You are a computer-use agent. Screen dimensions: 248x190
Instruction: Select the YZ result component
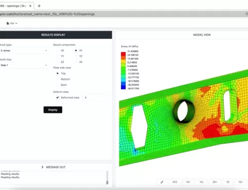(76, 56)
